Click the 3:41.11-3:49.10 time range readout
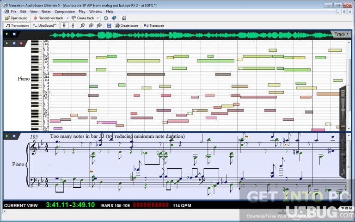The image size is (355, 222). click(x=70, y=205)
